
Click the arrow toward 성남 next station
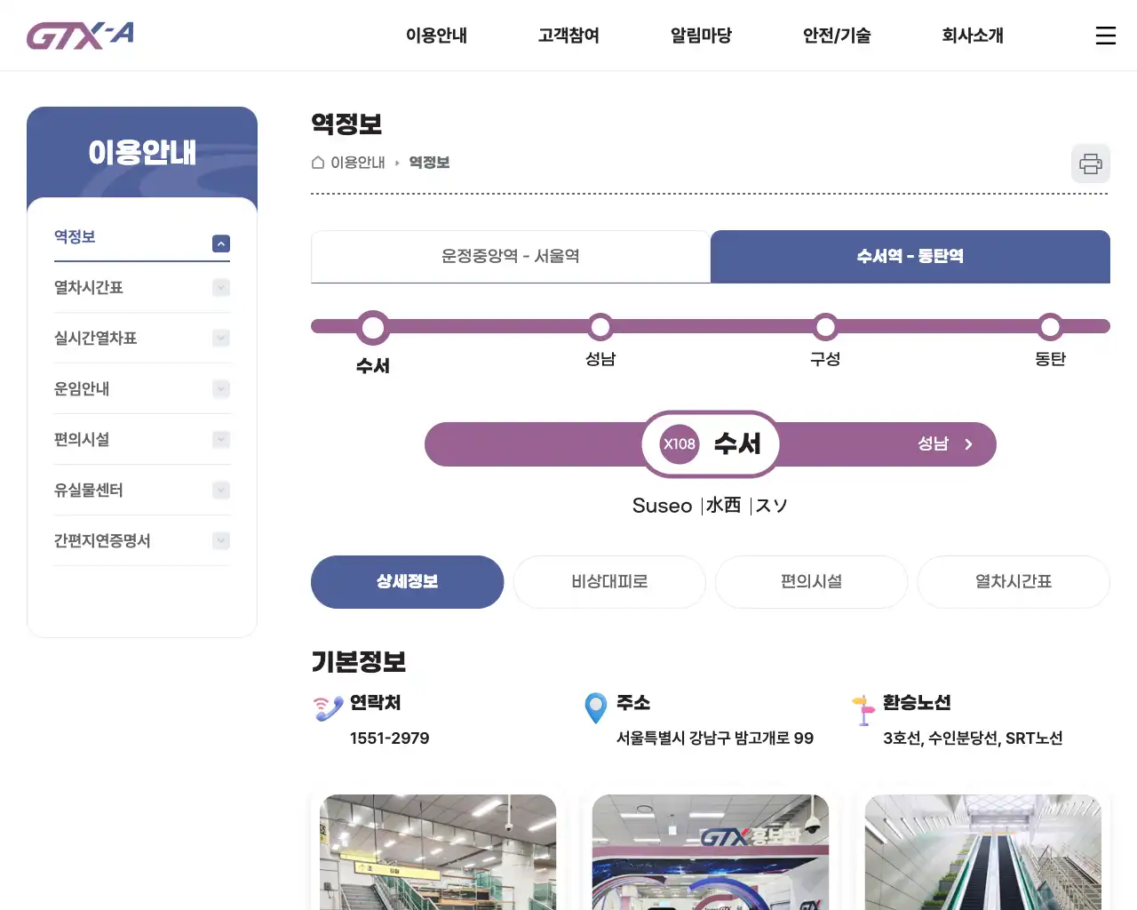[968, 444]
